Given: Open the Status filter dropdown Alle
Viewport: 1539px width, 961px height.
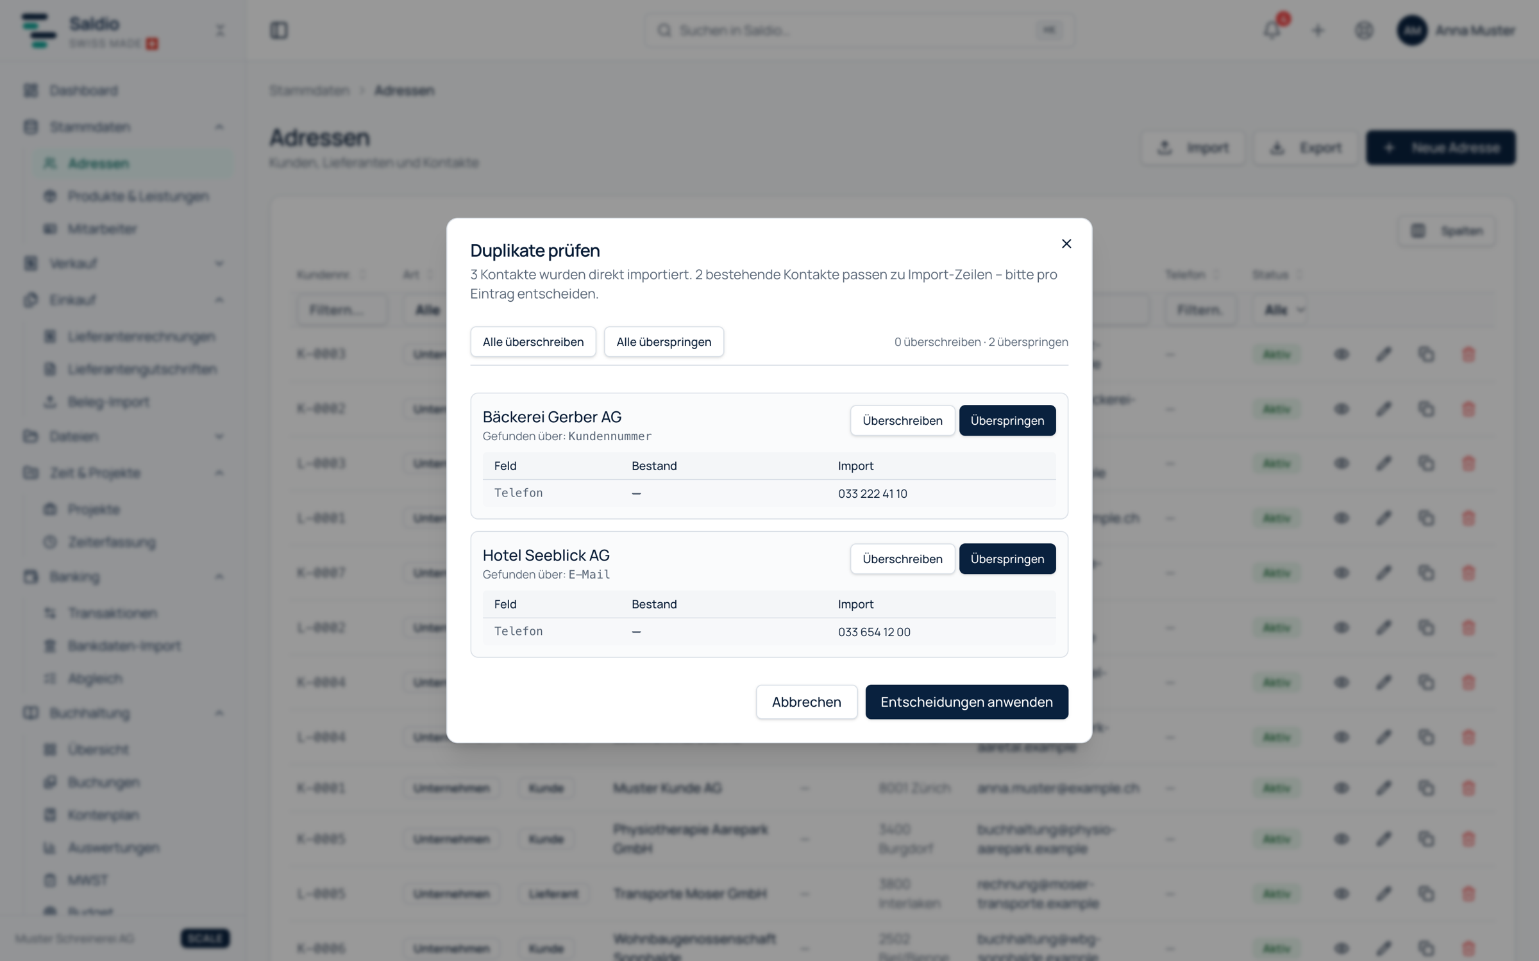Looking at the screenshot, I should click(x=1284, y=310).
